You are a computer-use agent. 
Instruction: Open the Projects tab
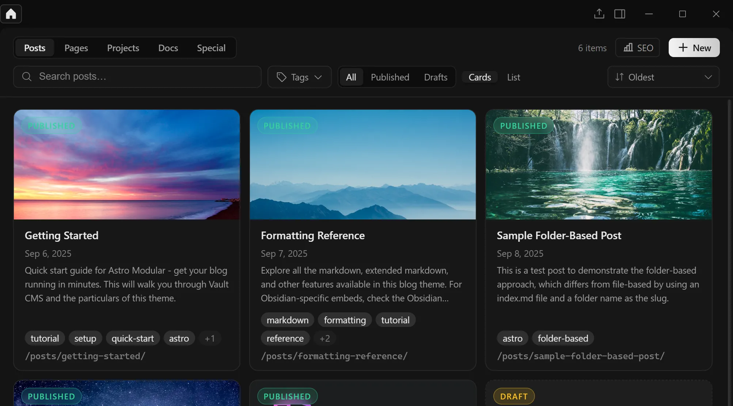pyautogui.click(x=123, y=48)
